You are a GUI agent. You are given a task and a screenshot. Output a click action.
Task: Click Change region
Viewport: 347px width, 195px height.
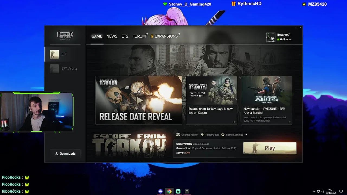click(189, 135)
